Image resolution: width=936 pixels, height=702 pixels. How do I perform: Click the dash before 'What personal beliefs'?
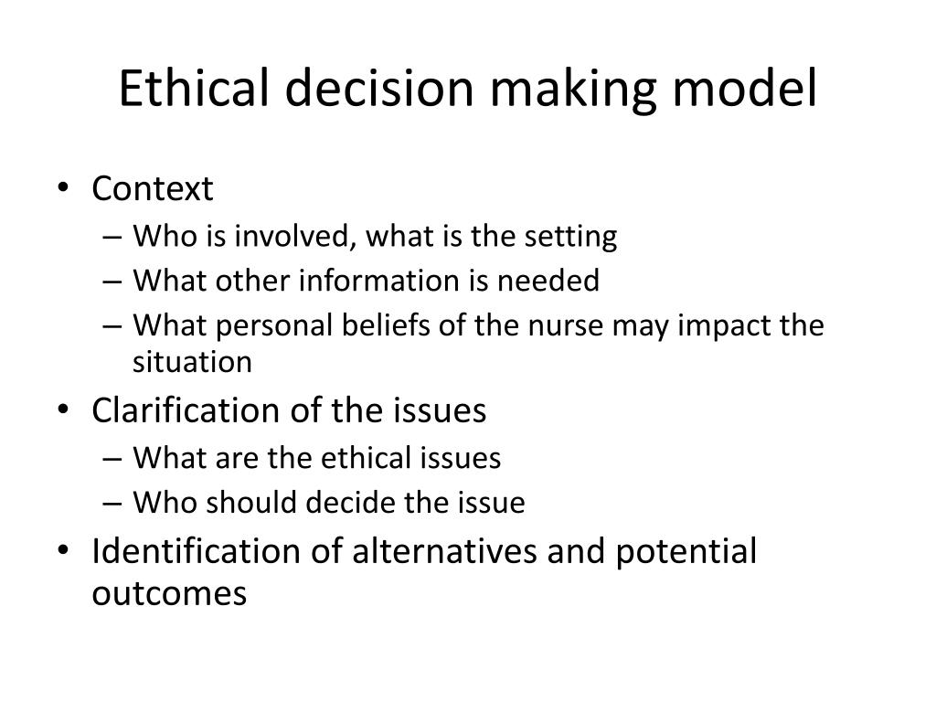point(112,326)
